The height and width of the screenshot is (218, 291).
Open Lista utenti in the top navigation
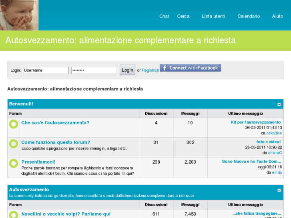(x=213, y=16)
